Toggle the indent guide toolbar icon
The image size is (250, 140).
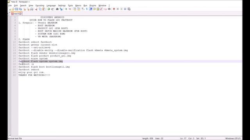tap(91, 9)
